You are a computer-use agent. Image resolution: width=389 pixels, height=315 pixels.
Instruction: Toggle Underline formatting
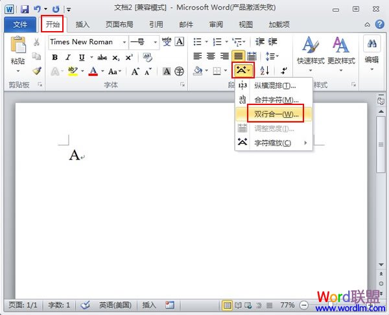[82, 58]
